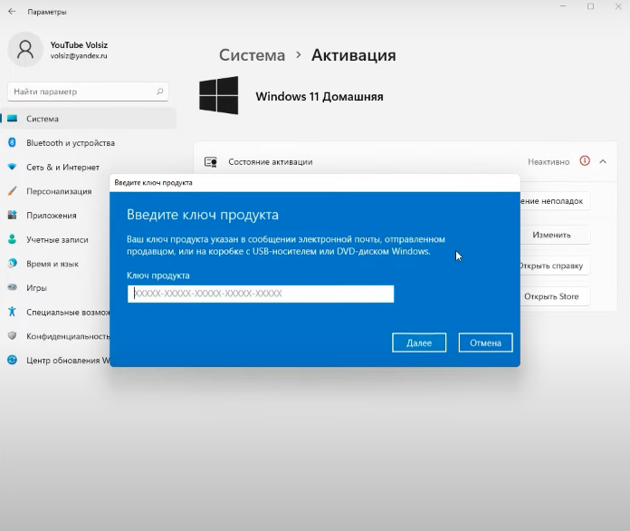Open Конфиденциальность settings
630x531 pixels.
(55, 336)
